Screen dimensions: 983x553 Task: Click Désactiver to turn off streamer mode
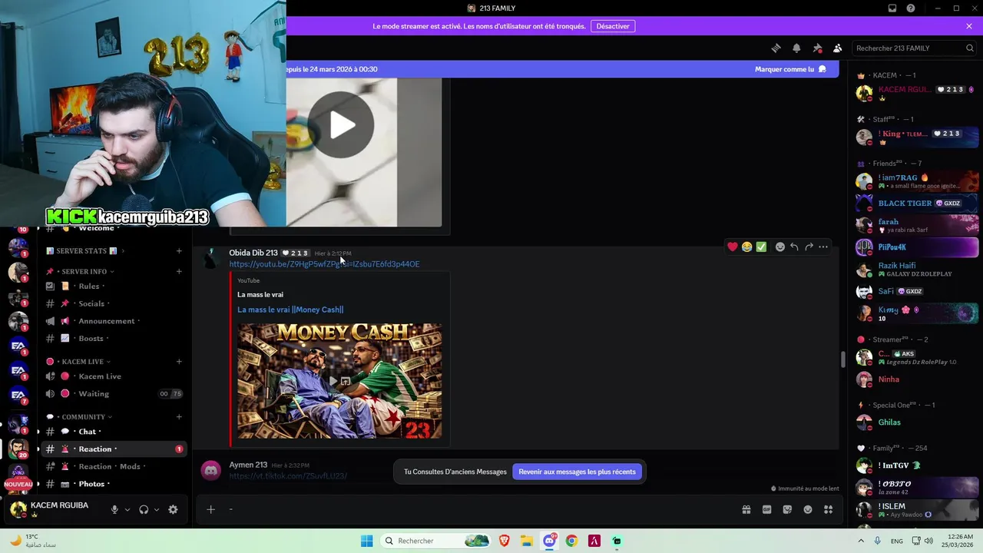[x=613, y=26]
